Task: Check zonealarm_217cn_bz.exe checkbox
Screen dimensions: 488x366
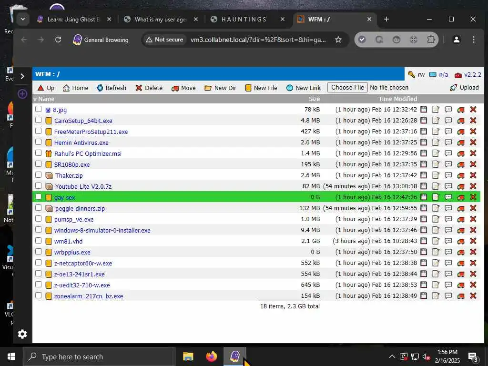Action: click(38, 295)
